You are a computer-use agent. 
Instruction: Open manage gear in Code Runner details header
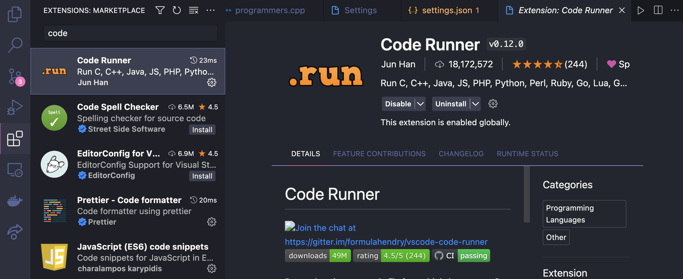(493, 104)
